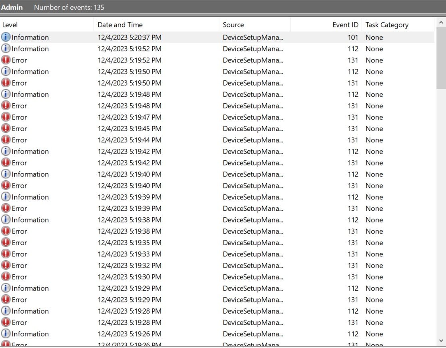Click the DeviceSetupMana... source in the Information 5:19:29 PM row
Viewport: 446px width, 348px height.
253,288
